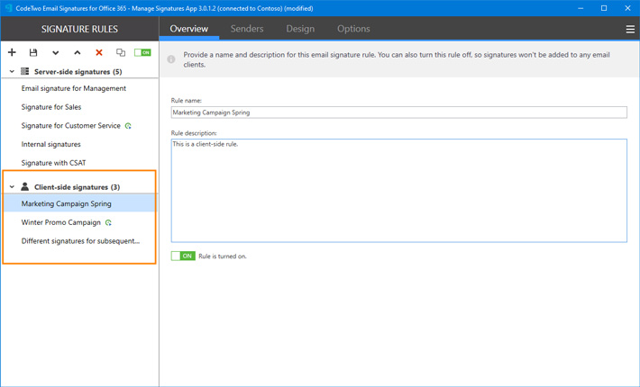
Task: Collapse the Server-side signatures group
Action: click(12, 72)
